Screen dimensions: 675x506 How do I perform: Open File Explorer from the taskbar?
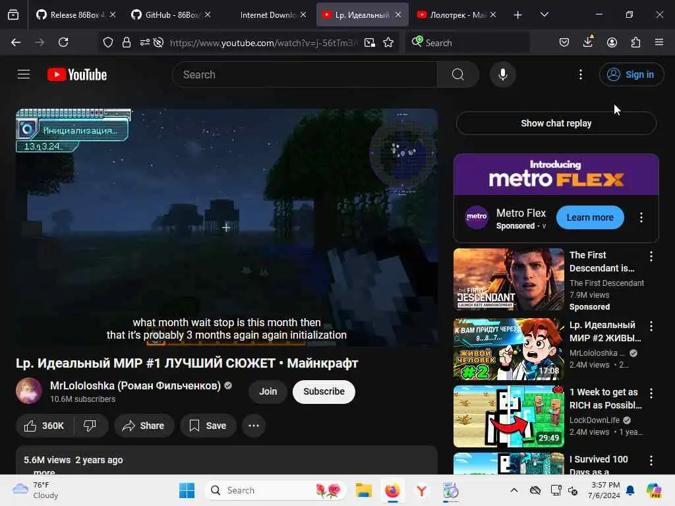pos(363,490)
